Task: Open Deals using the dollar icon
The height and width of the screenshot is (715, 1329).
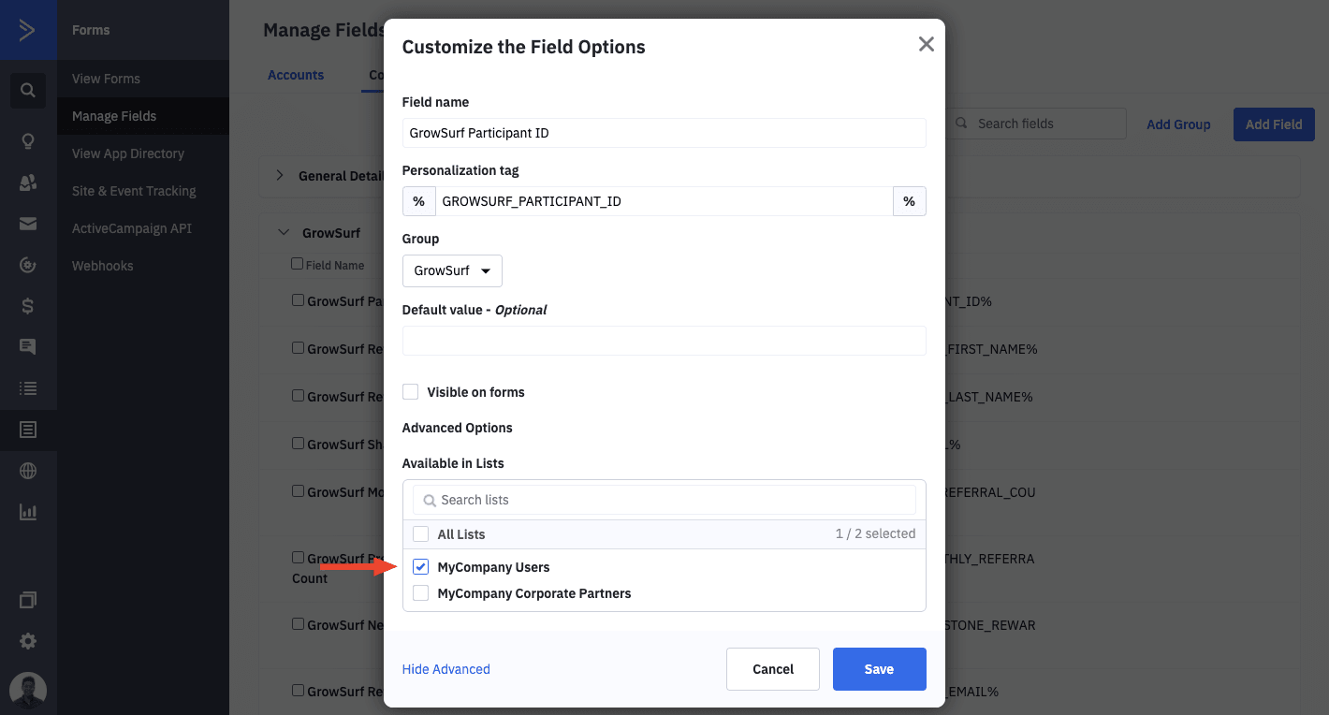Action: click(28, 305)
